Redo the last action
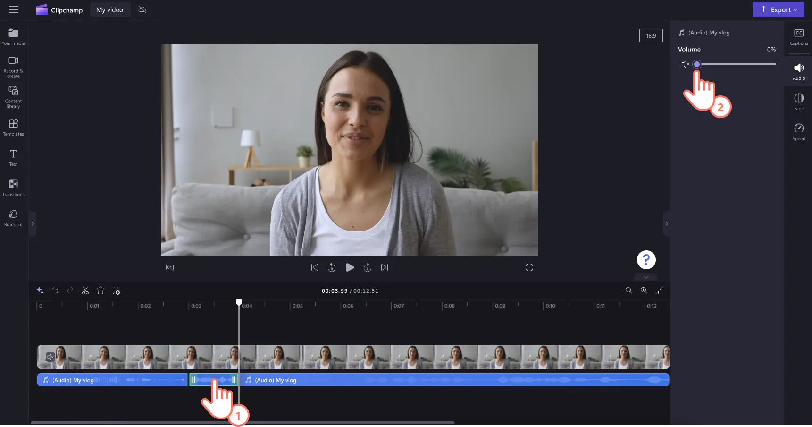Image resolution: width=812 pixels, height=427 pixels. coord(70,290)
